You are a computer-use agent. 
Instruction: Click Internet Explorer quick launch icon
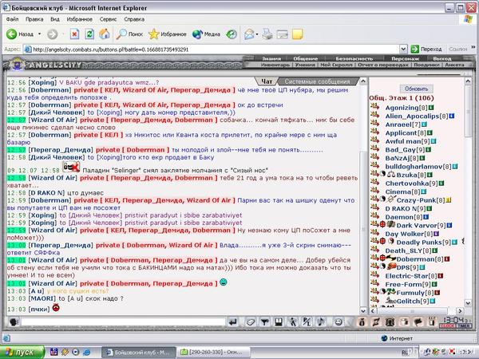pos(86,353)
